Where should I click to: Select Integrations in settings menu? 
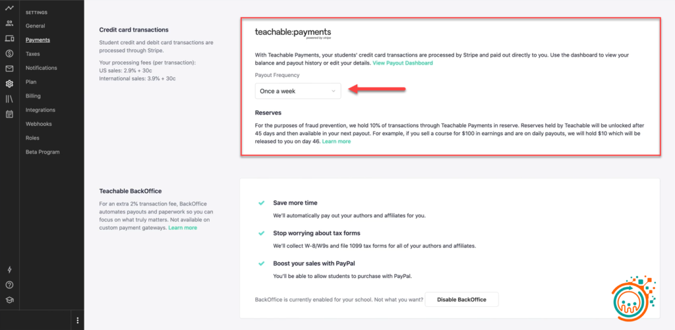click(40, 110)
